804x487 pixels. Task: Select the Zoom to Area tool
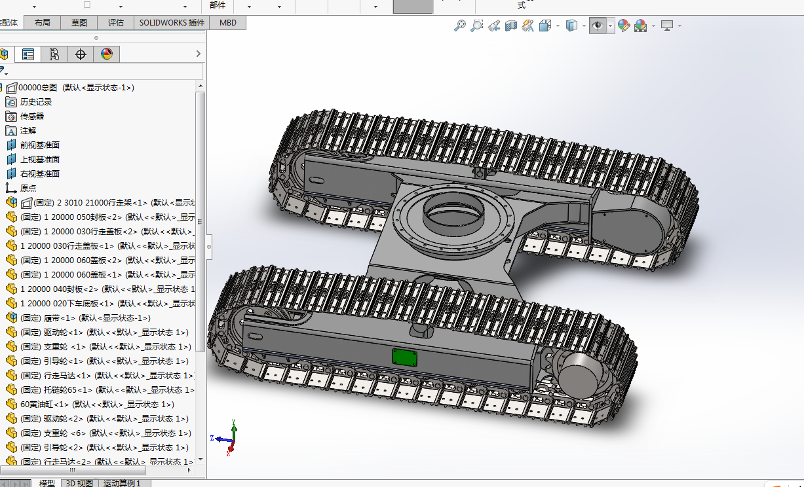(x=477, y=26)
